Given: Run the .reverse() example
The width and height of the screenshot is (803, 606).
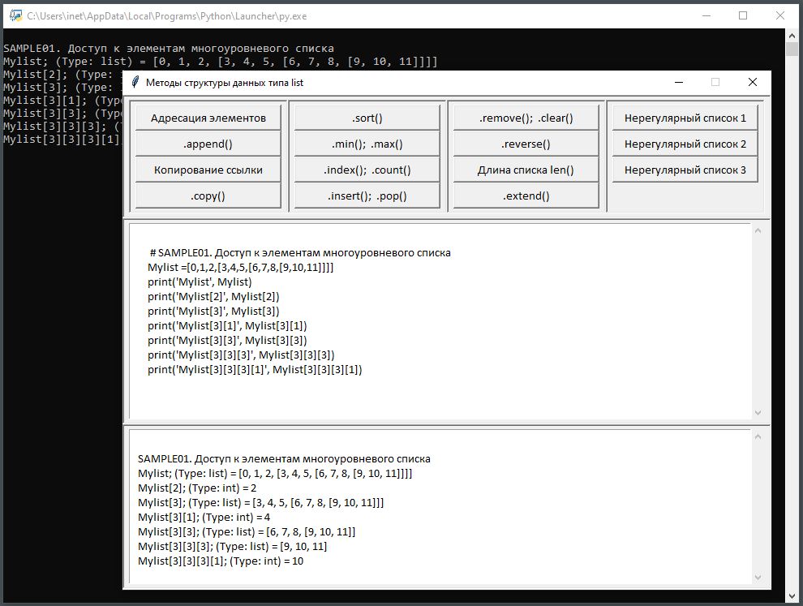Looking at the screenshot, I should pos(526,144).
